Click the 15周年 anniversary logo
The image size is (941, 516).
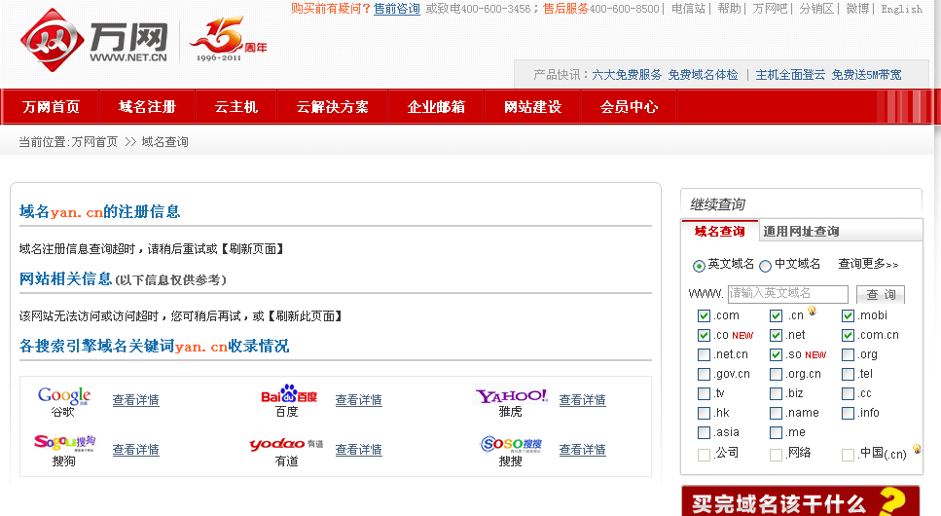click(228, 39)
